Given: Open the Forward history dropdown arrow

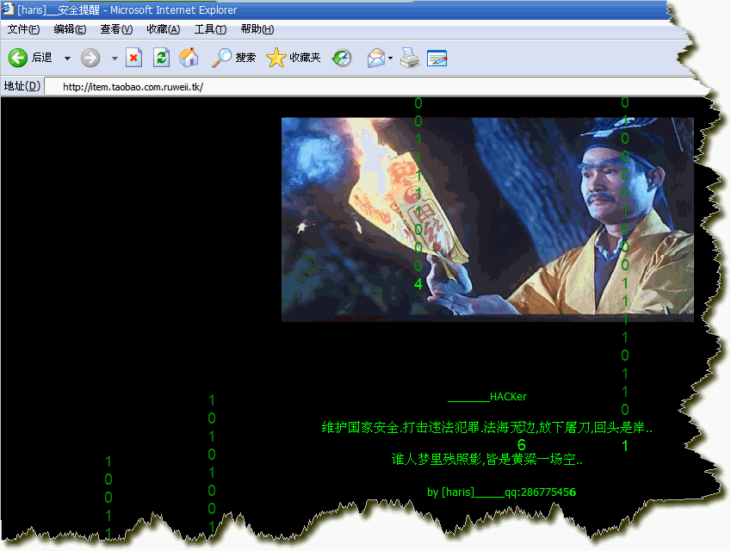Looking at the screenshot, I should click(115, 59).
